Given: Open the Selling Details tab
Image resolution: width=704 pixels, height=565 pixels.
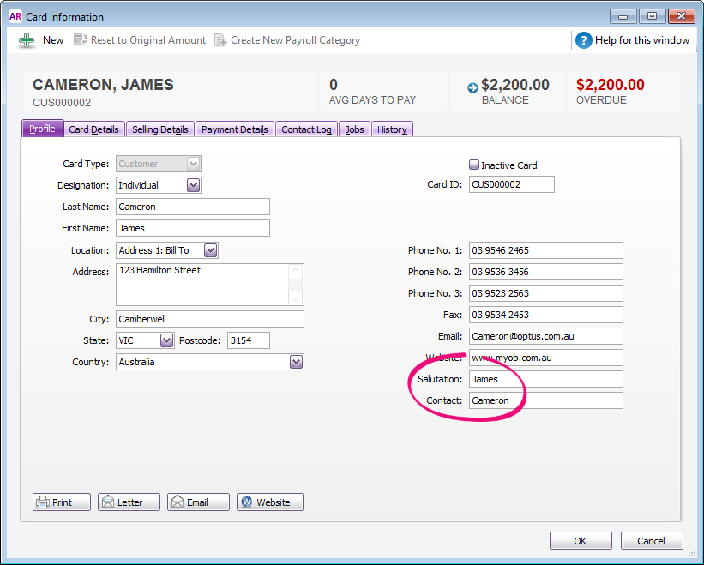Looking at the screenshot, I should pos(159,129).
